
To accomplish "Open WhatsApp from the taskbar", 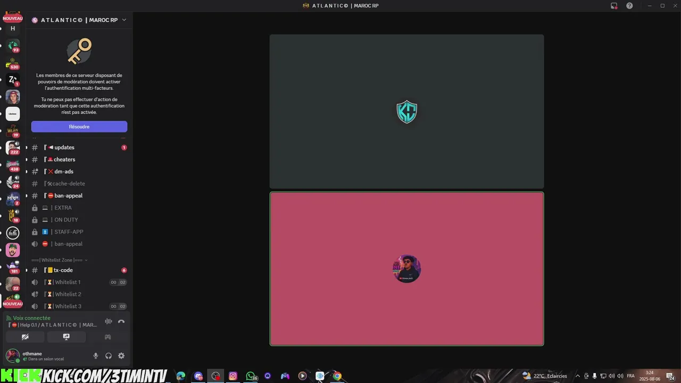I will pyautogui.click(x=250, y=376).
